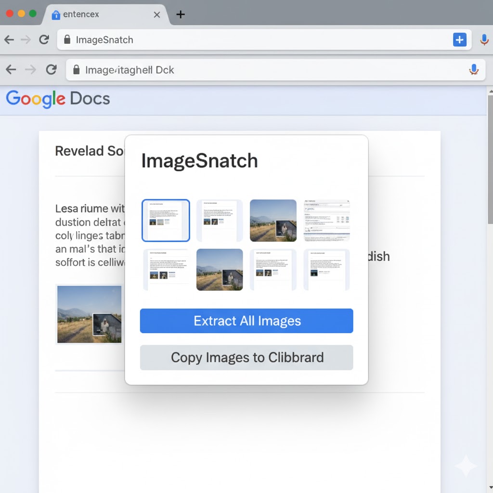The image size is (493, 493).
Task: Click the back navigation arrow
Action: point(9,39)
